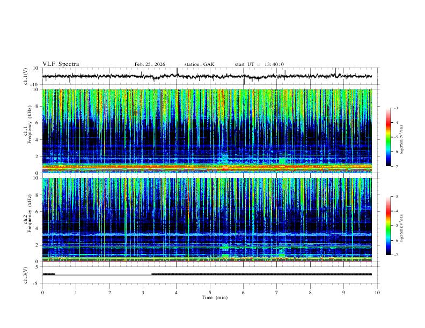Click the ch.1 voltage waveform trace
The height and width of the screenshot is (328, 425).
tap(207, 76)
